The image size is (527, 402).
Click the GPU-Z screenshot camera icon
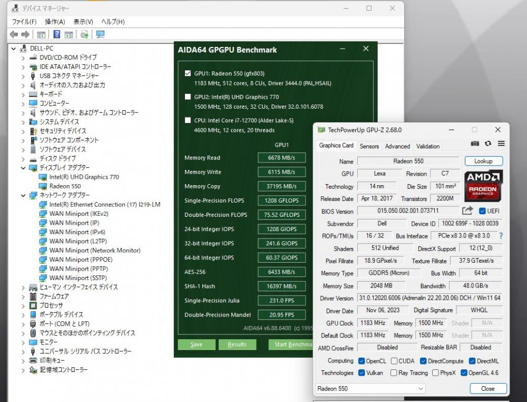(475, 143)
